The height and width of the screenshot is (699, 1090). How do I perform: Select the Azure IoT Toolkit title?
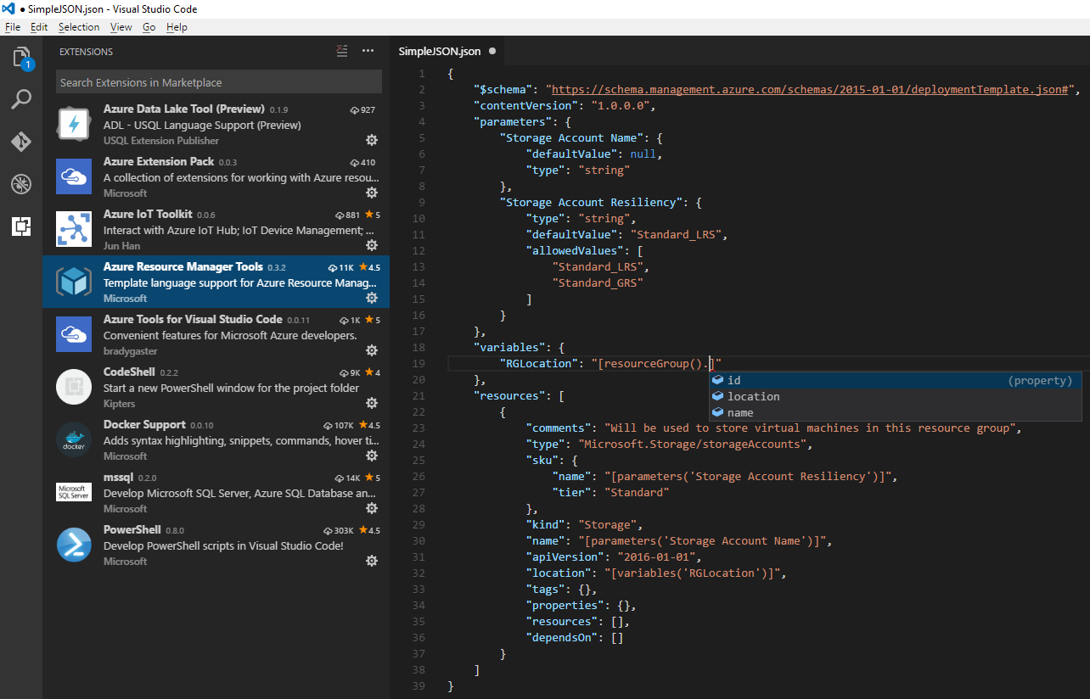148,214
